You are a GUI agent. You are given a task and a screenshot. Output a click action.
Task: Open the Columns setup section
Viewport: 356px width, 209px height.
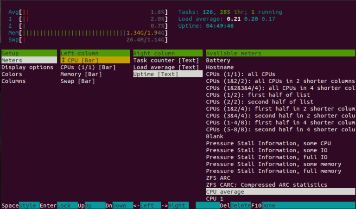coord(14,81)
